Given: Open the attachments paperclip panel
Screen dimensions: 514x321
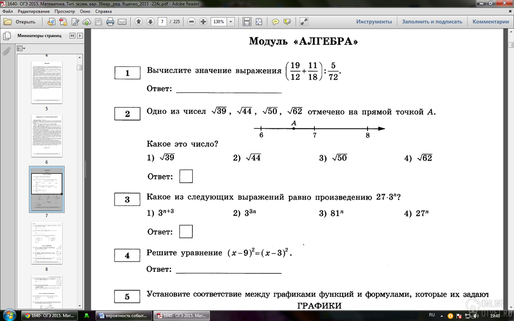Looking at the screenshot, I should [x=6, y=51].
